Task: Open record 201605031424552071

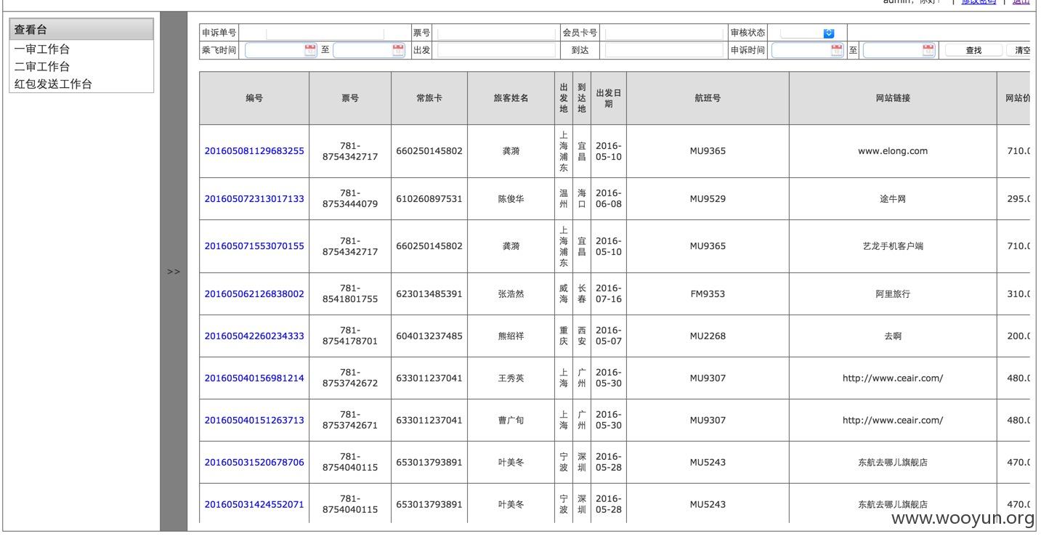Action: click(254, 504)
